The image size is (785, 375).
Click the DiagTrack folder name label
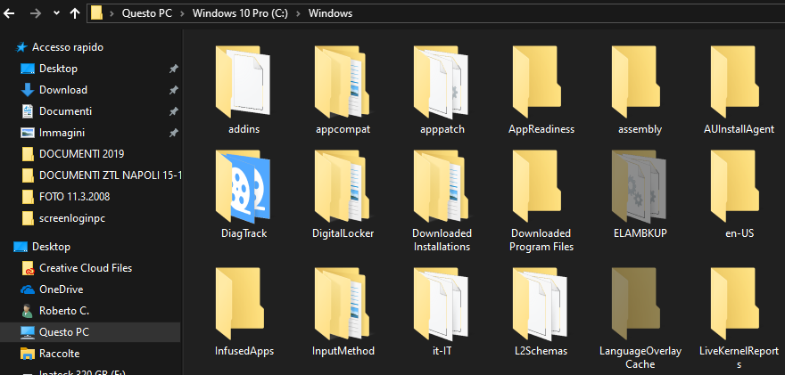click(x=244, y=233)
